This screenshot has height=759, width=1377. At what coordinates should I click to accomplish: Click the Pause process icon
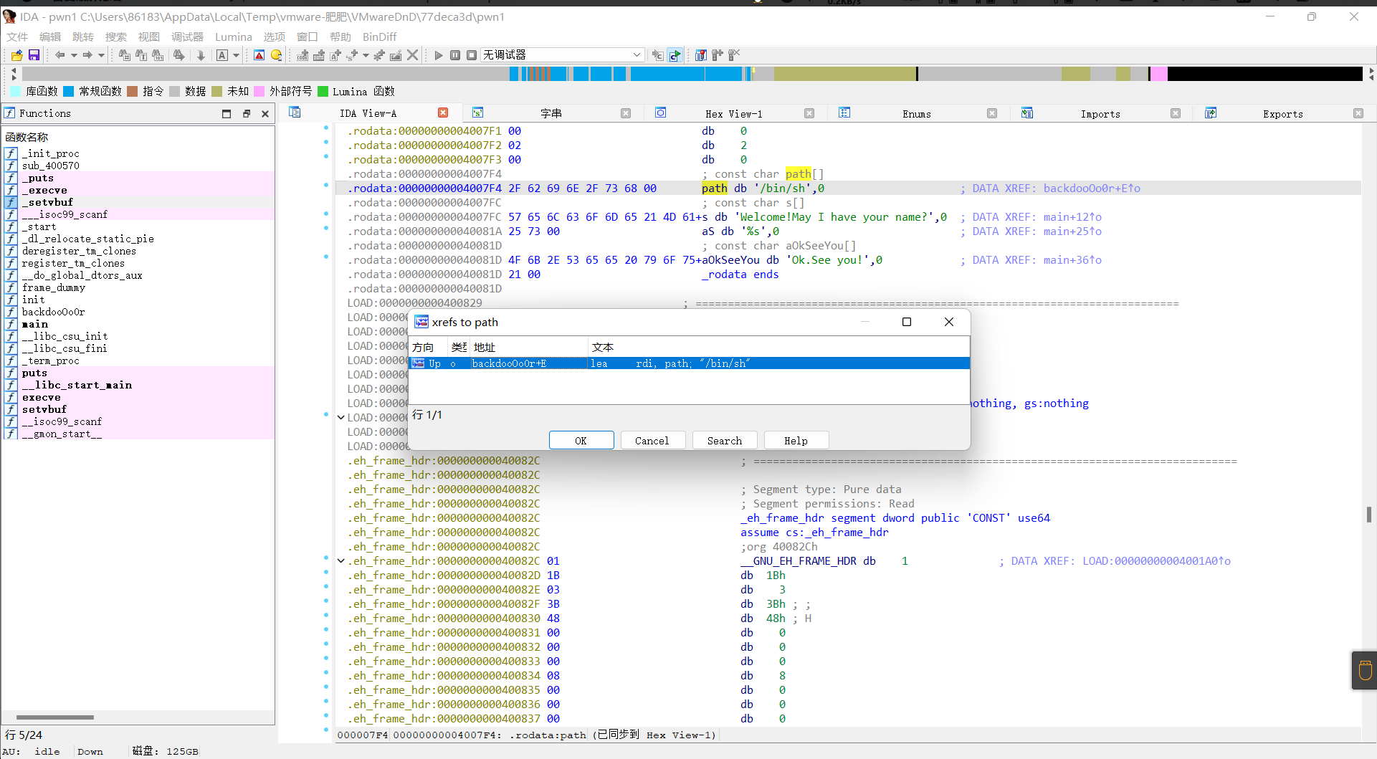coord(455,55)
